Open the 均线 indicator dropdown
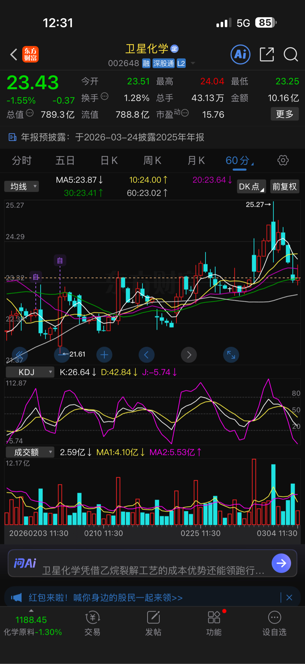Image resolution: width=305 pixels, height=664 pixels. (x=21, y=187)
